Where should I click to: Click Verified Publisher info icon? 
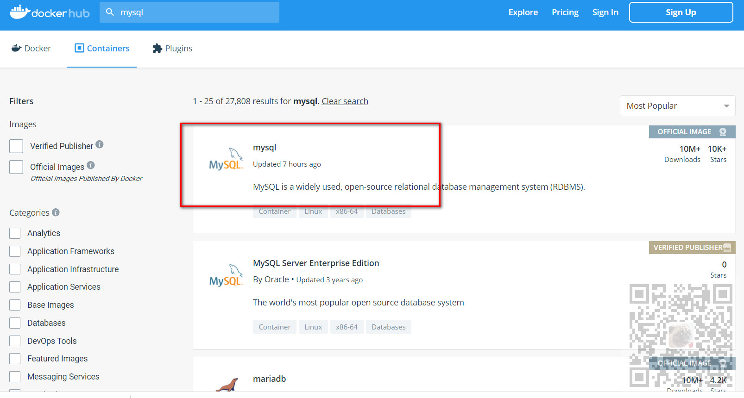pos(100,144)
